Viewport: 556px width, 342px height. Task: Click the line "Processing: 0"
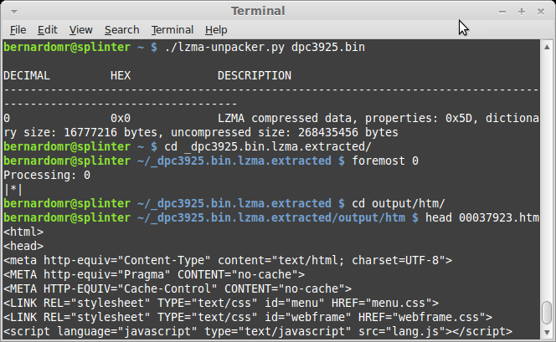point(47,176)
